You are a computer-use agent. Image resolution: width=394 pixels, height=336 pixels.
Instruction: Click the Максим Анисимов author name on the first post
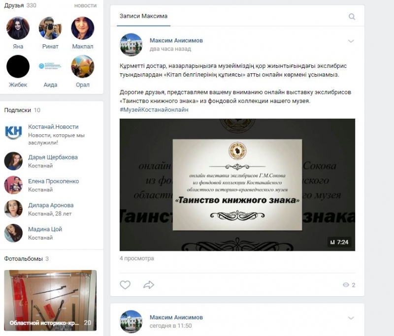point(176,40)
